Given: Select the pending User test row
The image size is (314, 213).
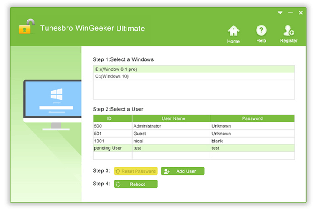Looking at the screenshot, I should pyautogui.click(x=194, y=148).
